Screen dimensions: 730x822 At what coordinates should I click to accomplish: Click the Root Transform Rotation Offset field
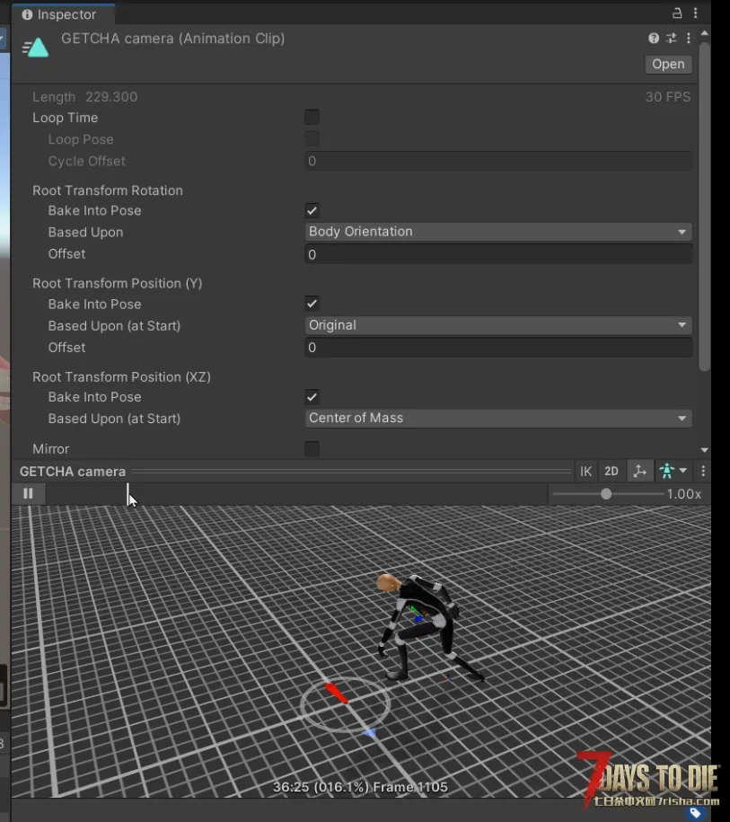coord(497,254)
